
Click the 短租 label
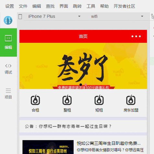pos(99,110)
